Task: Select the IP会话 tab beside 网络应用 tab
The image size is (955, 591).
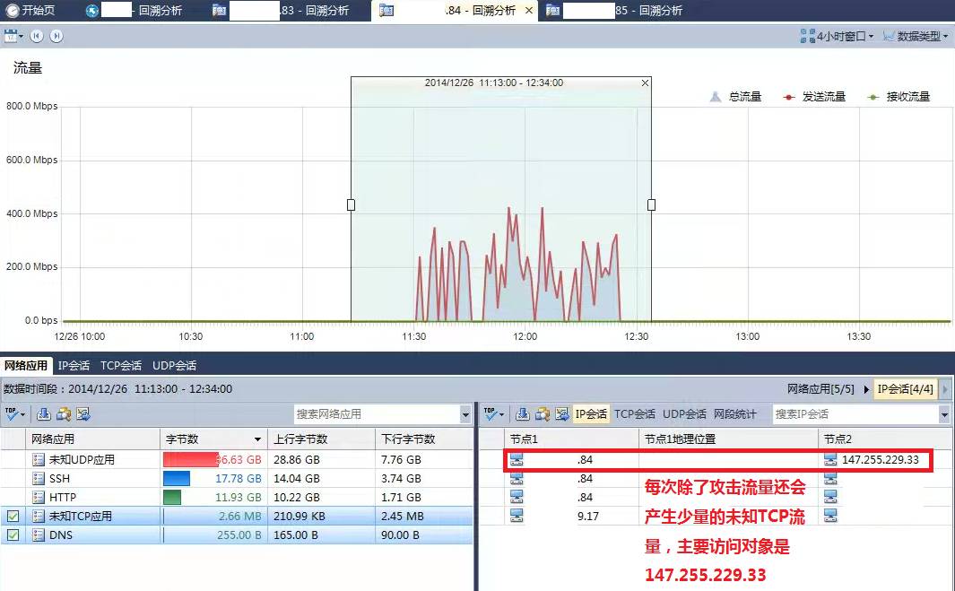Action: (x=74, y=366)
